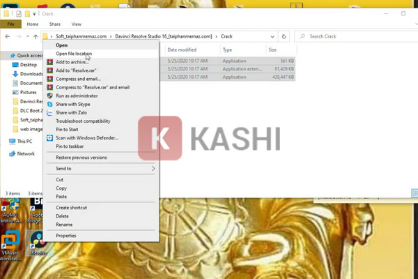Select This PC in navigation pane

pyautogui.click(x=16, y=141)
